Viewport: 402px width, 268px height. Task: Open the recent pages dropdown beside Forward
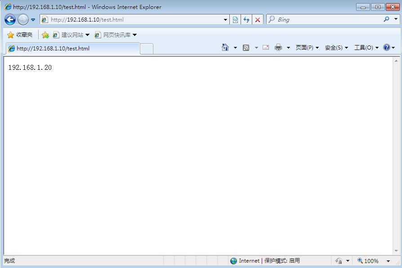click(33, 20)
